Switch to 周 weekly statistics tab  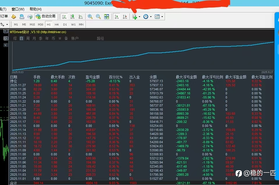tap(28, 38)
